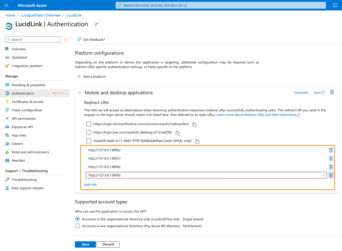Delete the http://127.0.0.1:8909/ URI
Viewport: 342px width, 251px height.
pyautogui.click(x=331, y=175)
